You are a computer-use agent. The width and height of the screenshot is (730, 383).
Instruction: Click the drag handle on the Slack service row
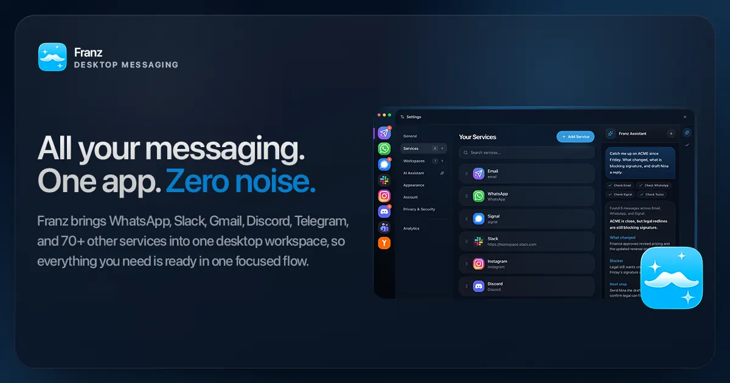click(467, 241)
